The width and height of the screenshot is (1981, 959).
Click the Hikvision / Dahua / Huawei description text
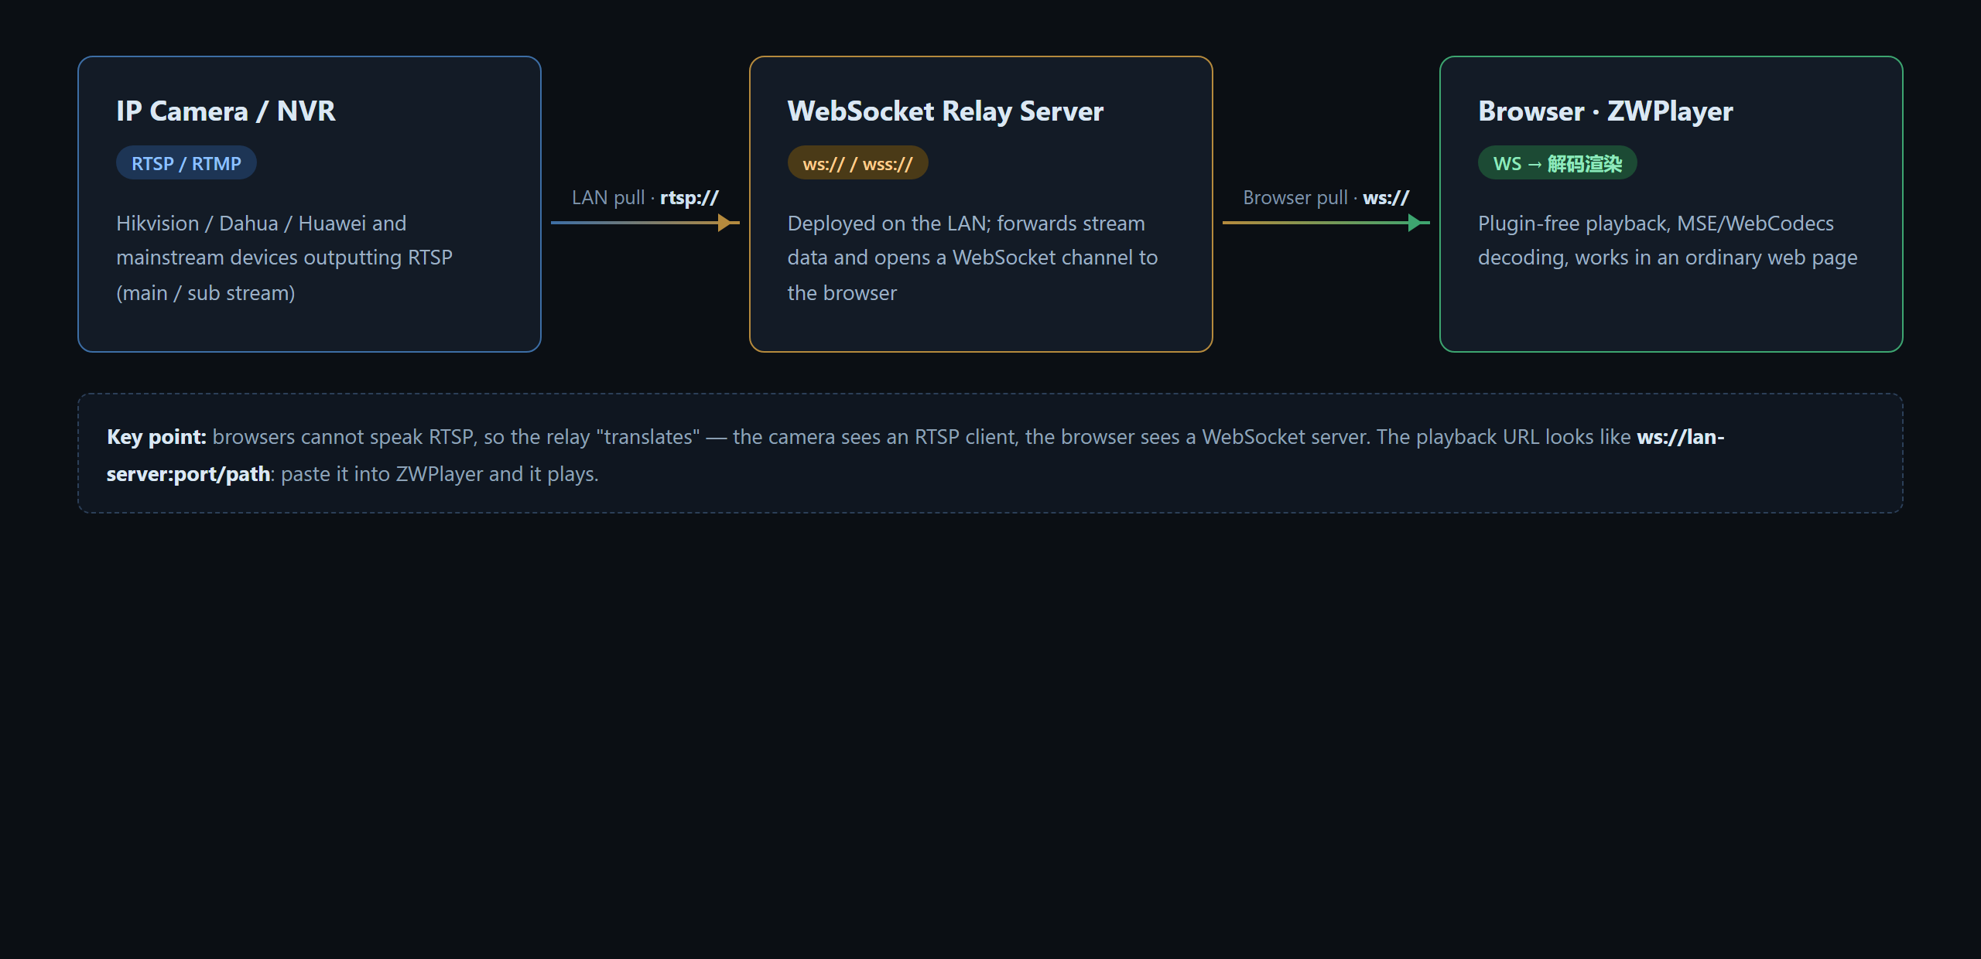284,258
